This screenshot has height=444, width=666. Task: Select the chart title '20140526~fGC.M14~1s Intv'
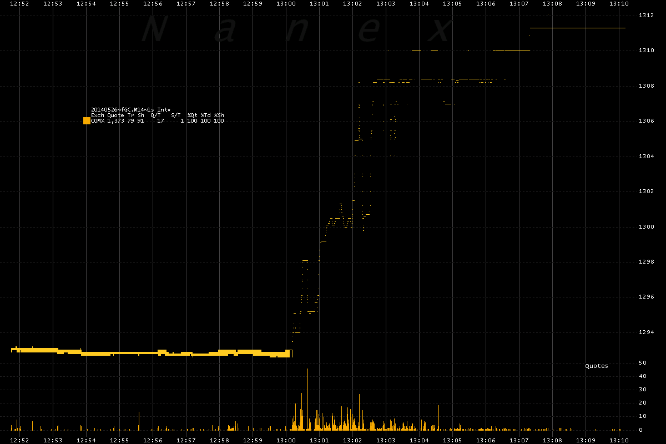(x=130, y=109)
